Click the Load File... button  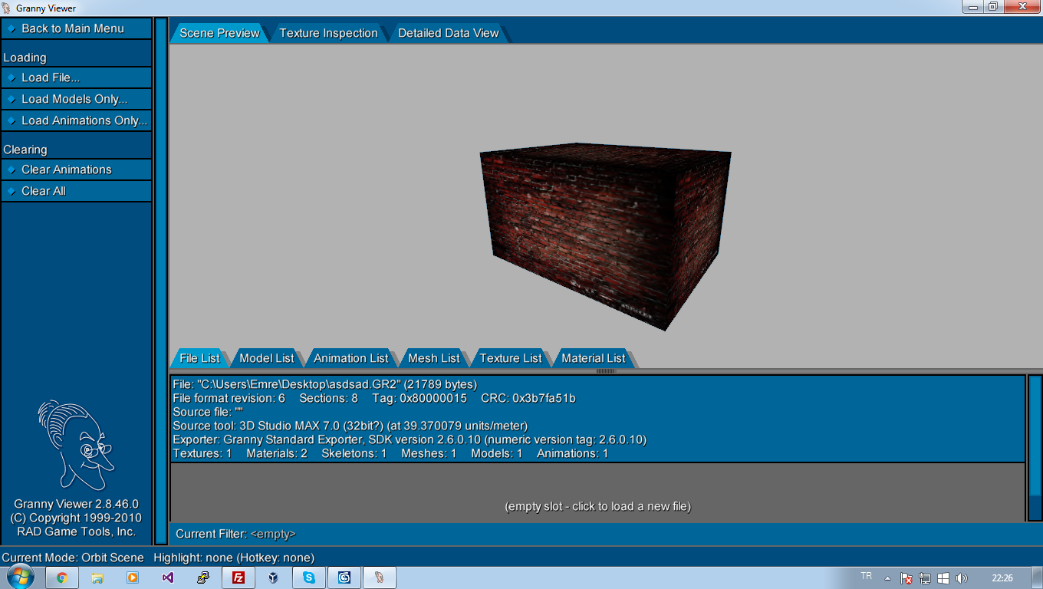tap(77, 77)
